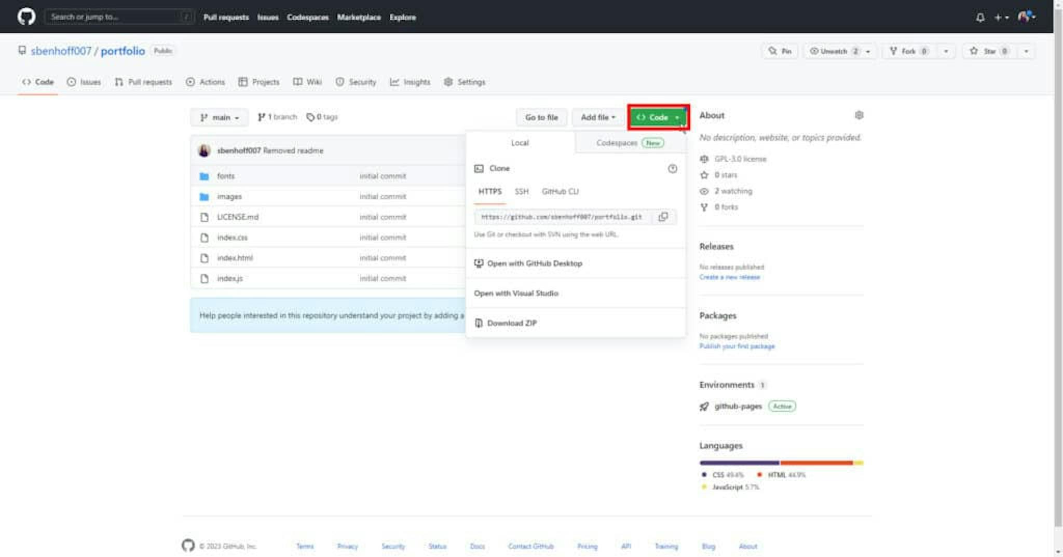Click the languages color bar

click(x=781, y=463)
